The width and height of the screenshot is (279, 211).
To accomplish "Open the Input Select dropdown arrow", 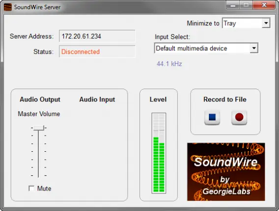I will coord(254,48).
